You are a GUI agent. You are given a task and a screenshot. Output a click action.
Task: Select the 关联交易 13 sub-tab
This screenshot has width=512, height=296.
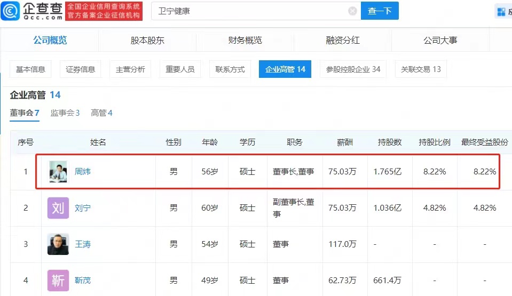coord(421,69)
